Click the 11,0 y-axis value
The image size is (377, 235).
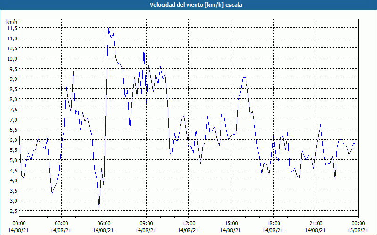pos(13,38)
